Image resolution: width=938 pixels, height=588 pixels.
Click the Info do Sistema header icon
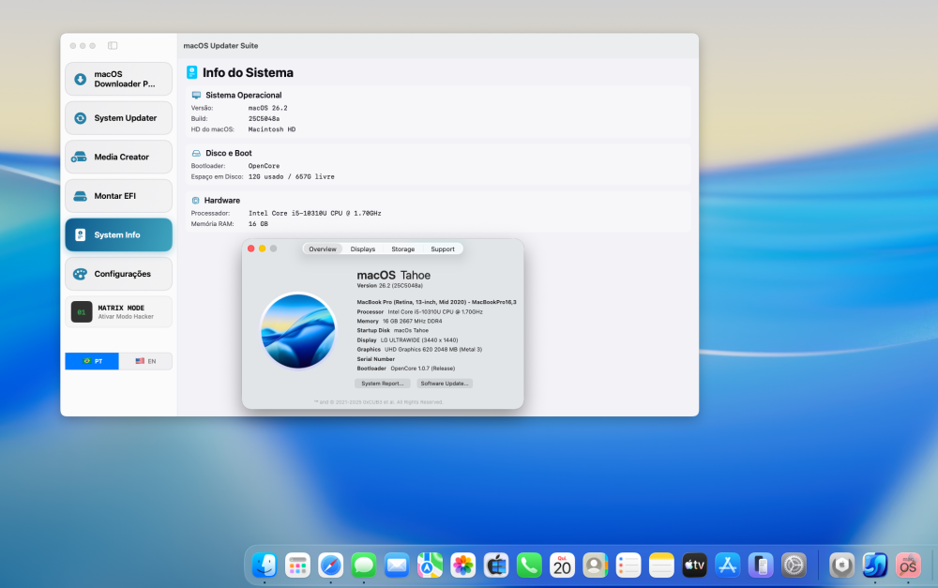click(192, 72)
